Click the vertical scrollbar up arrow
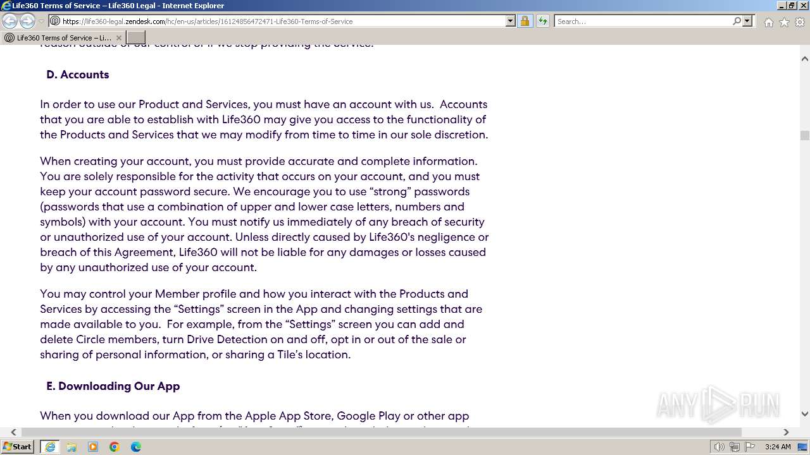The image size is (810, 455). (x=805, y=59)
